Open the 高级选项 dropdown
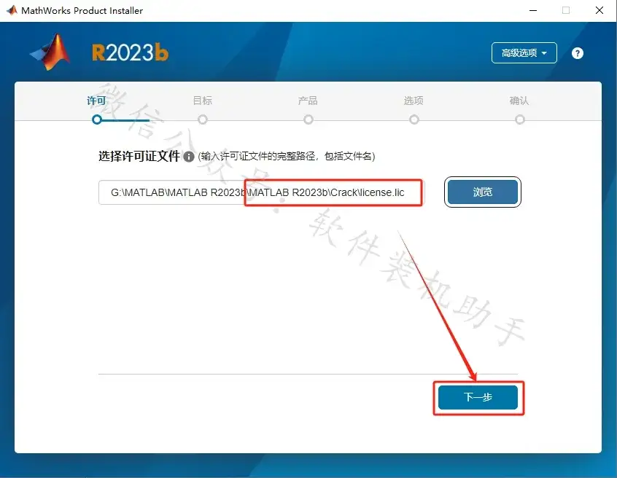This screenshot has width=617, height=478. point(524,52)
